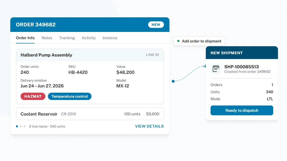Select the first blue carousel dot
The width and height of the screenshot is (287, 161).
pos(17,126)
